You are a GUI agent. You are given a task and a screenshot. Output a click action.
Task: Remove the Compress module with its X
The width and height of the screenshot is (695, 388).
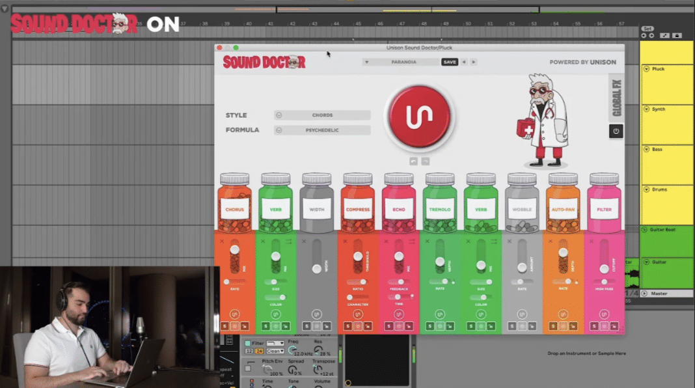pyautogui.click(x=346, y=242)
